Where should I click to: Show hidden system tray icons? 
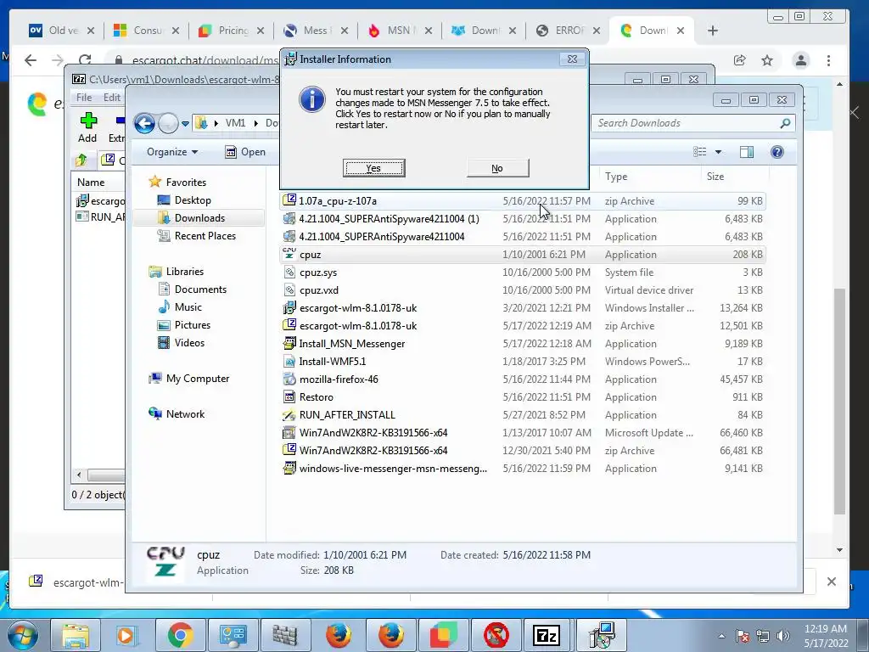pyautogui.click(x=721, y=636)
